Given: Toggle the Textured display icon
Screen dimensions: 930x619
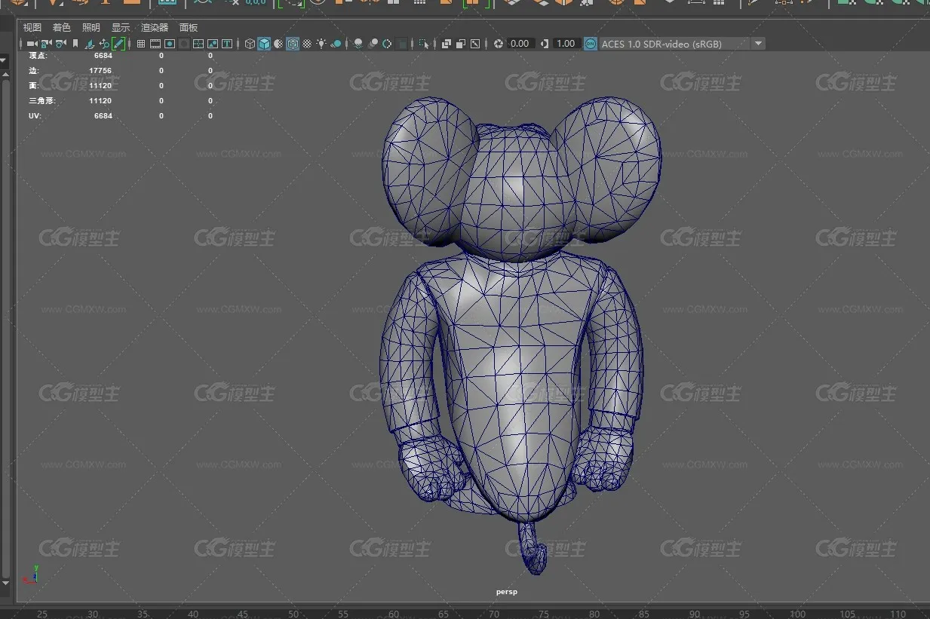Looking at the screenshot, I should [307, 44].
